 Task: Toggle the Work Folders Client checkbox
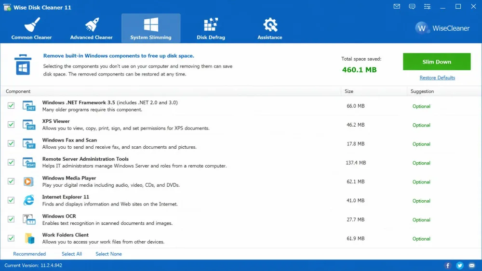[x=11, y=238]
